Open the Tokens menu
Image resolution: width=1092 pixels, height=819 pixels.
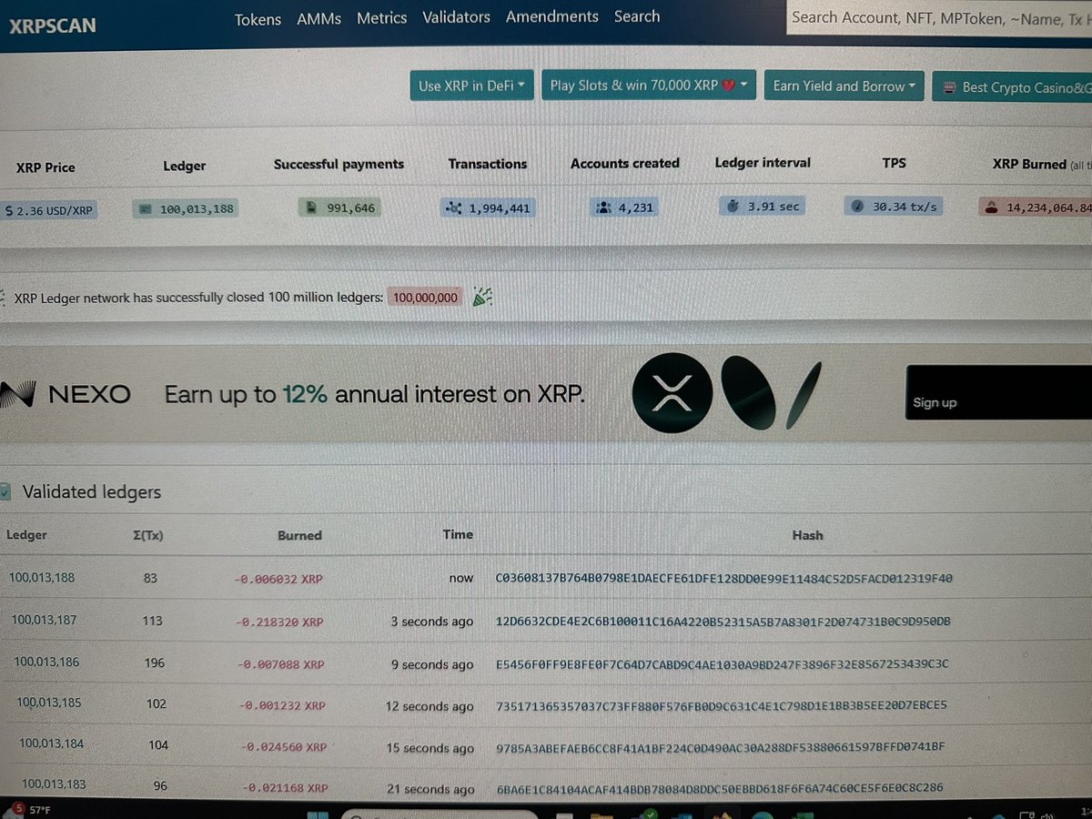point(258,19)
